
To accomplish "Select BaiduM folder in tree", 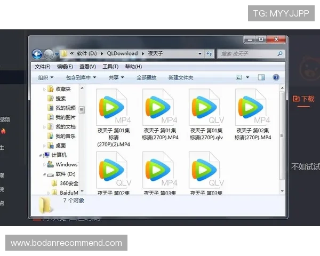I will (69, 193).
